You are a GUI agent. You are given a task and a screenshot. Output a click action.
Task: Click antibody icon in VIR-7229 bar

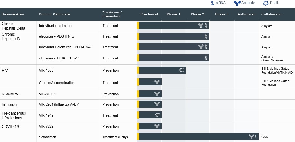point(157,126)
